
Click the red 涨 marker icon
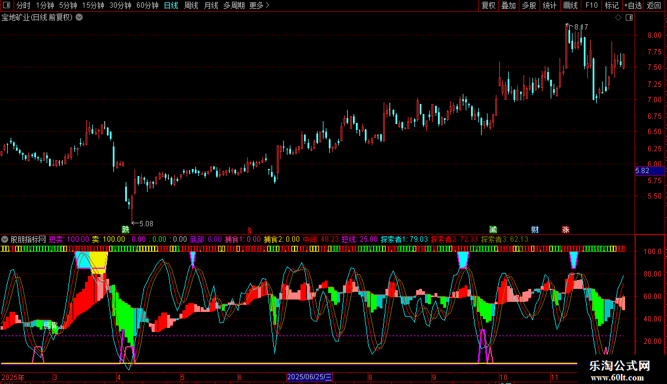point(565,229)
